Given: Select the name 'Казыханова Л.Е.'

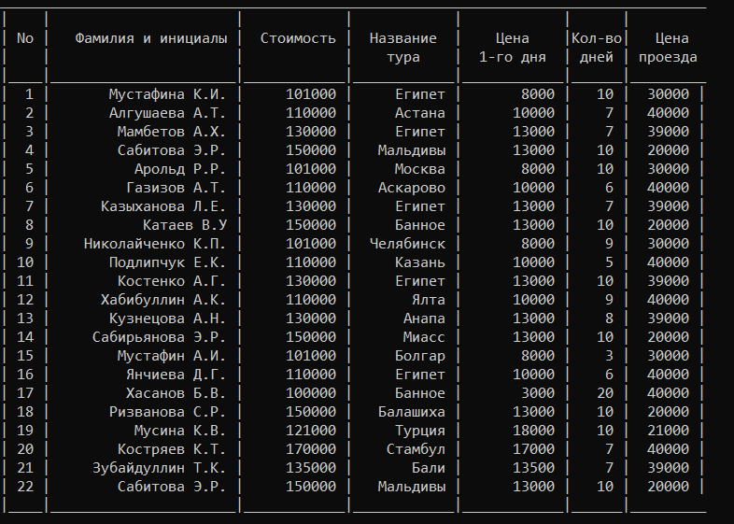Looking at the screenshot, I should [x=163, y=206].
